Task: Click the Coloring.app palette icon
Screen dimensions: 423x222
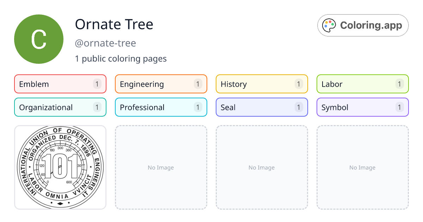Action: (x=330, y=25)
